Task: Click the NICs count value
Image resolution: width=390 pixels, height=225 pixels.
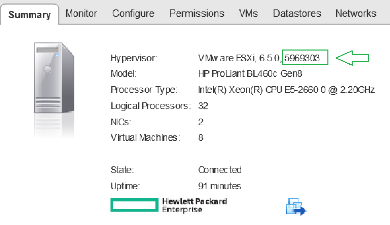Action: pos(201,122)
